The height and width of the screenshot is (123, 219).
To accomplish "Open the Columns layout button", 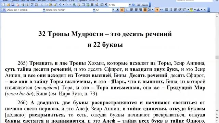I will coord(92,5).
